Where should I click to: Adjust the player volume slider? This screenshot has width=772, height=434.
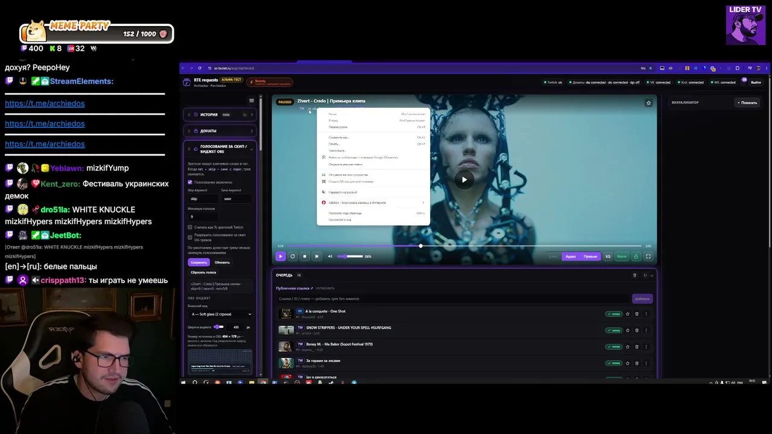pyautogui.click(x=350, y=256)
